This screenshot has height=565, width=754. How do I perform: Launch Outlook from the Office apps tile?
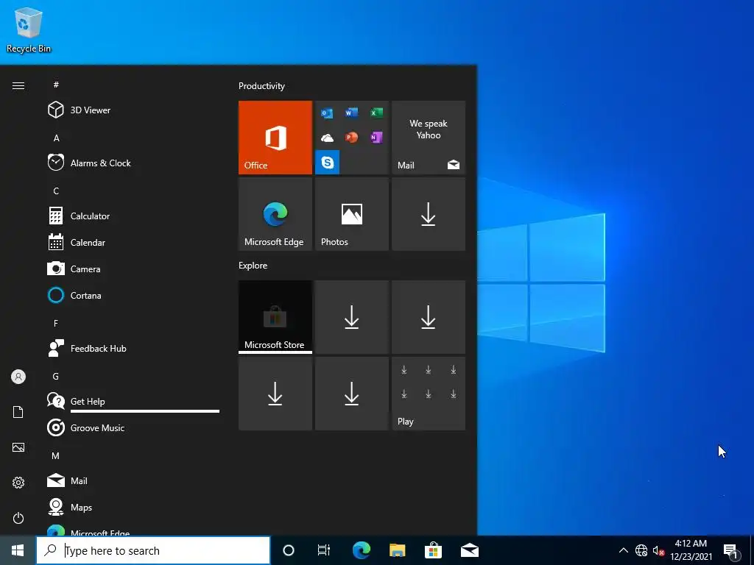pos(327,113)
